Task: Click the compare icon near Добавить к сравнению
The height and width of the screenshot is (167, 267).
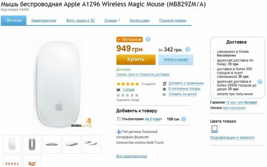Action: 164,83
